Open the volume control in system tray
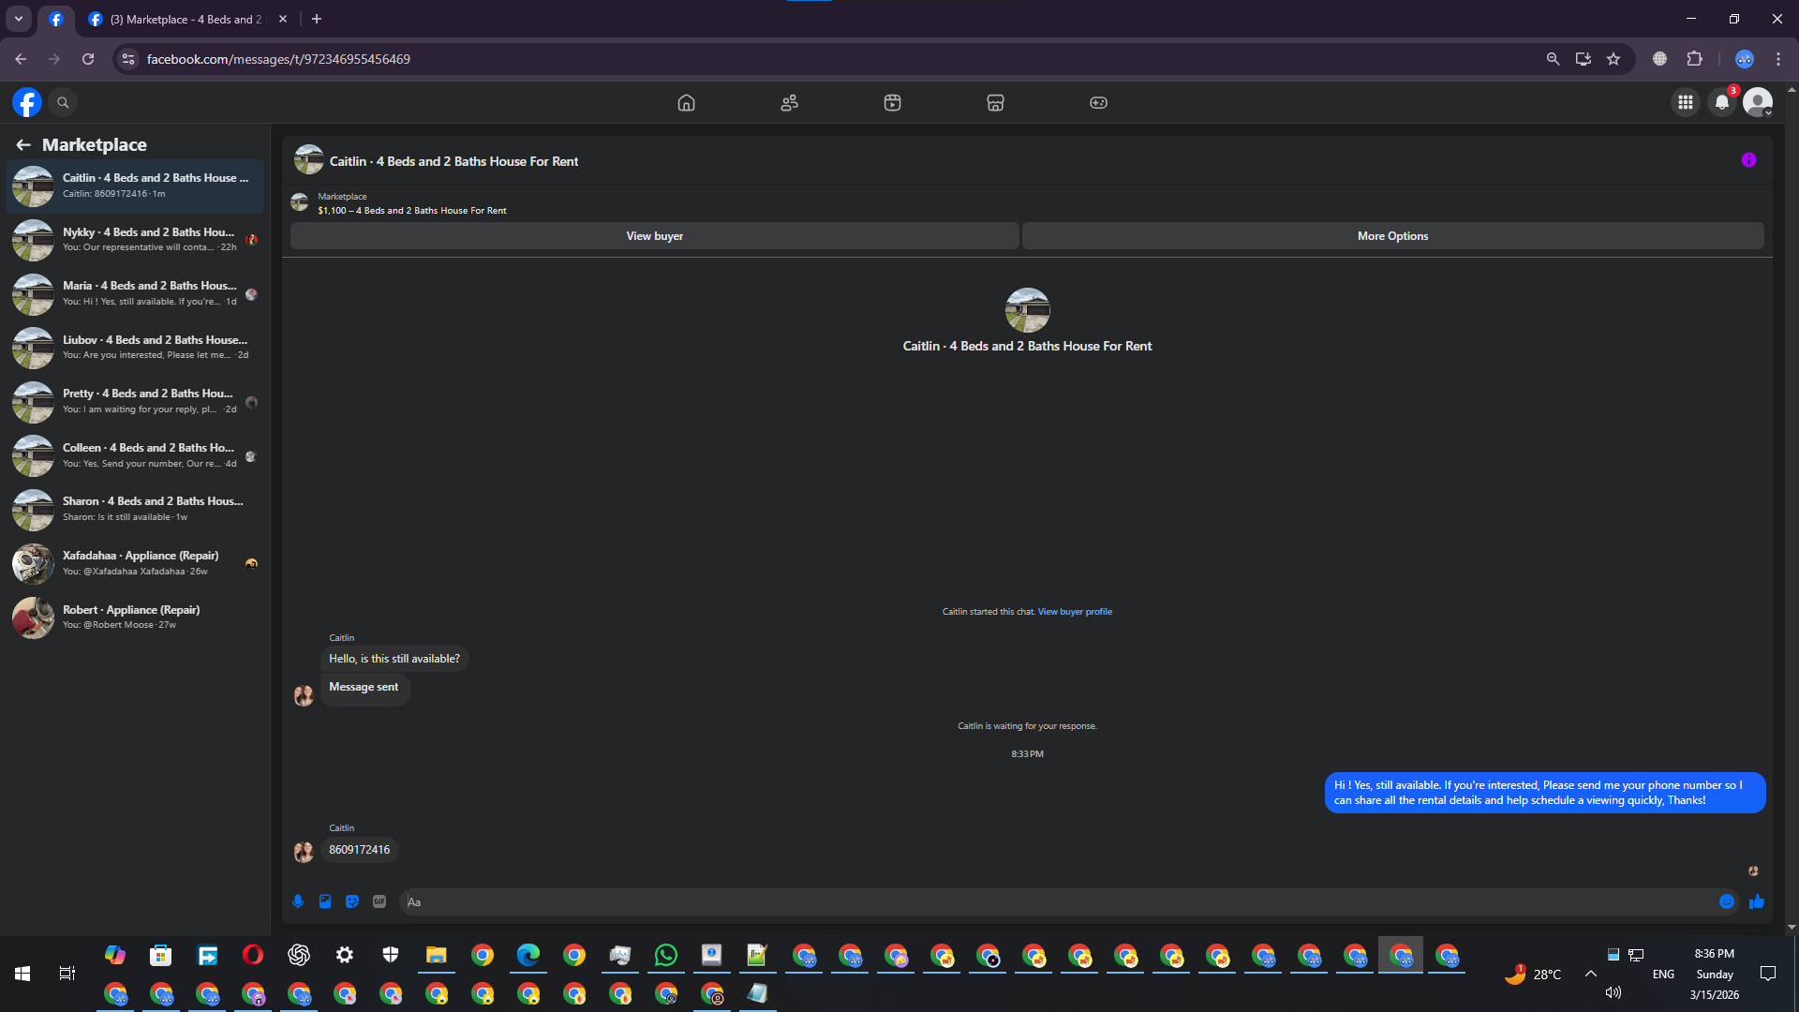Viewport: 1799px width, 1012px height. 1613,992
